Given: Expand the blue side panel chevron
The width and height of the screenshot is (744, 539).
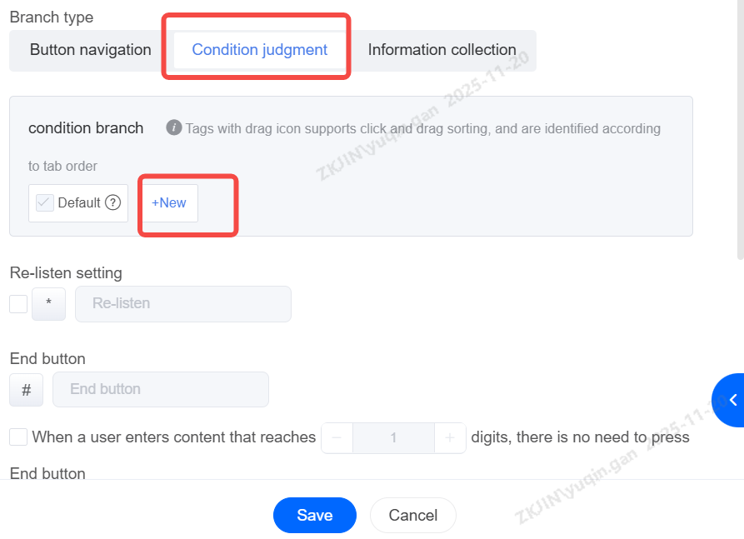Looking at the screenshot, I should coord(732,400).
